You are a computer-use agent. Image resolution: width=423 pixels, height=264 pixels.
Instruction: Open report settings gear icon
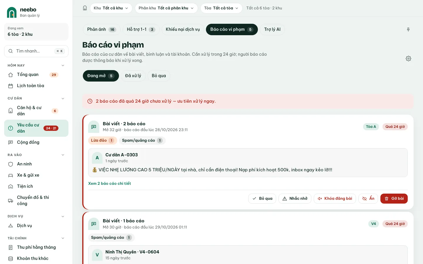[408, 59]
